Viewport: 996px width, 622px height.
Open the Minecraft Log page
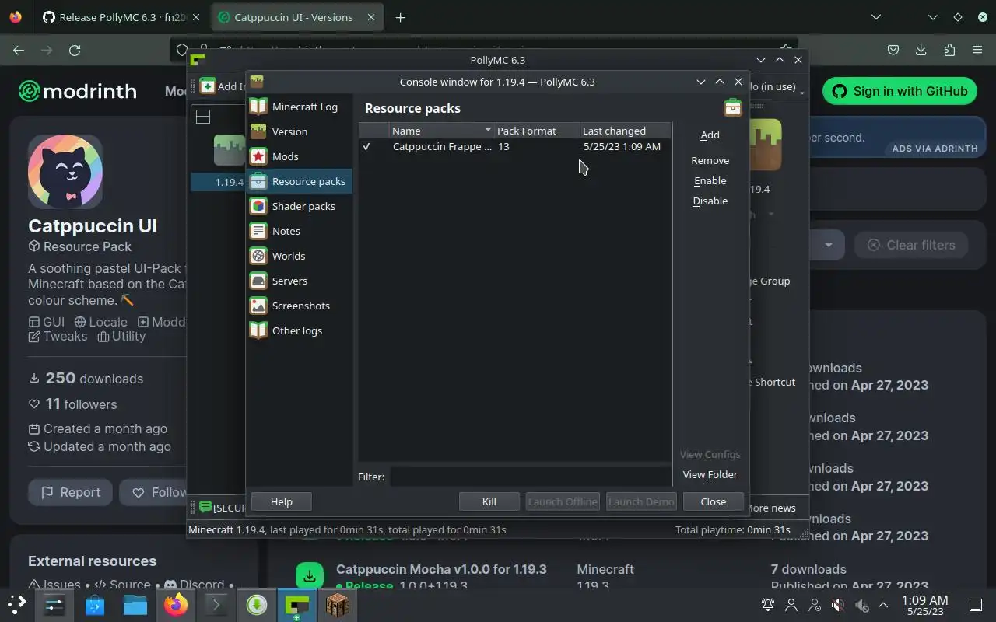(300, 107)
